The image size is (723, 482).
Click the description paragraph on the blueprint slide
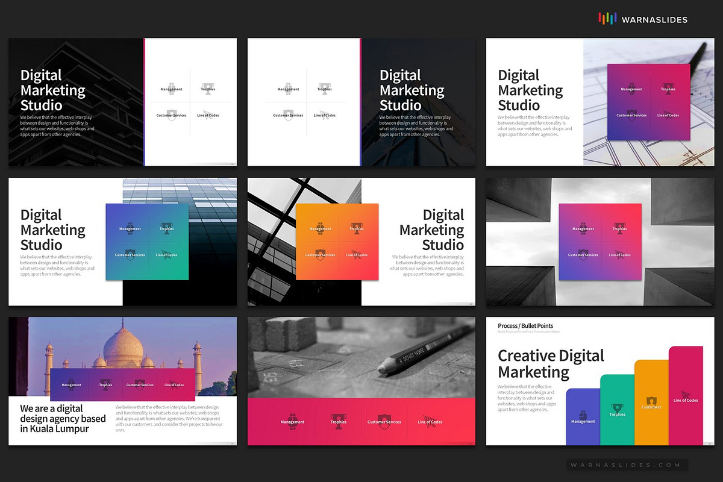tap(535, 126)
